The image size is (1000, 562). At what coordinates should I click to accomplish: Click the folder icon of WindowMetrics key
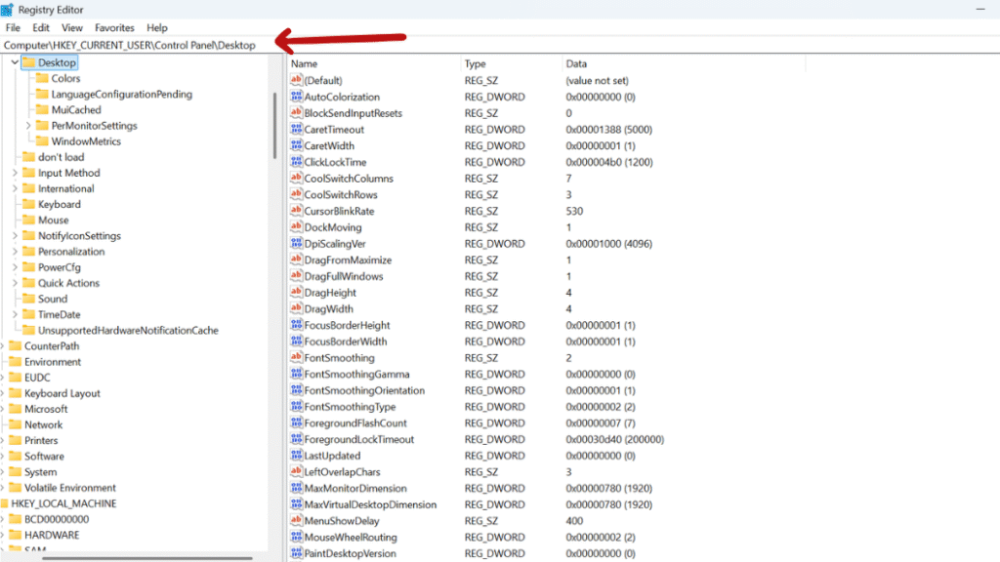point(42,140)
